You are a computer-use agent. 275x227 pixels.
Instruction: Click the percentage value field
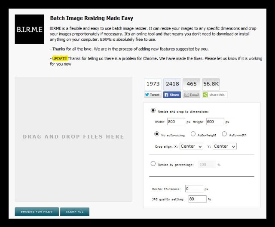(207, 164)
